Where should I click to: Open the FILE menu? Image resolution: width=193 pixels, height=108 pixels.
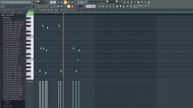pos(2,2)
